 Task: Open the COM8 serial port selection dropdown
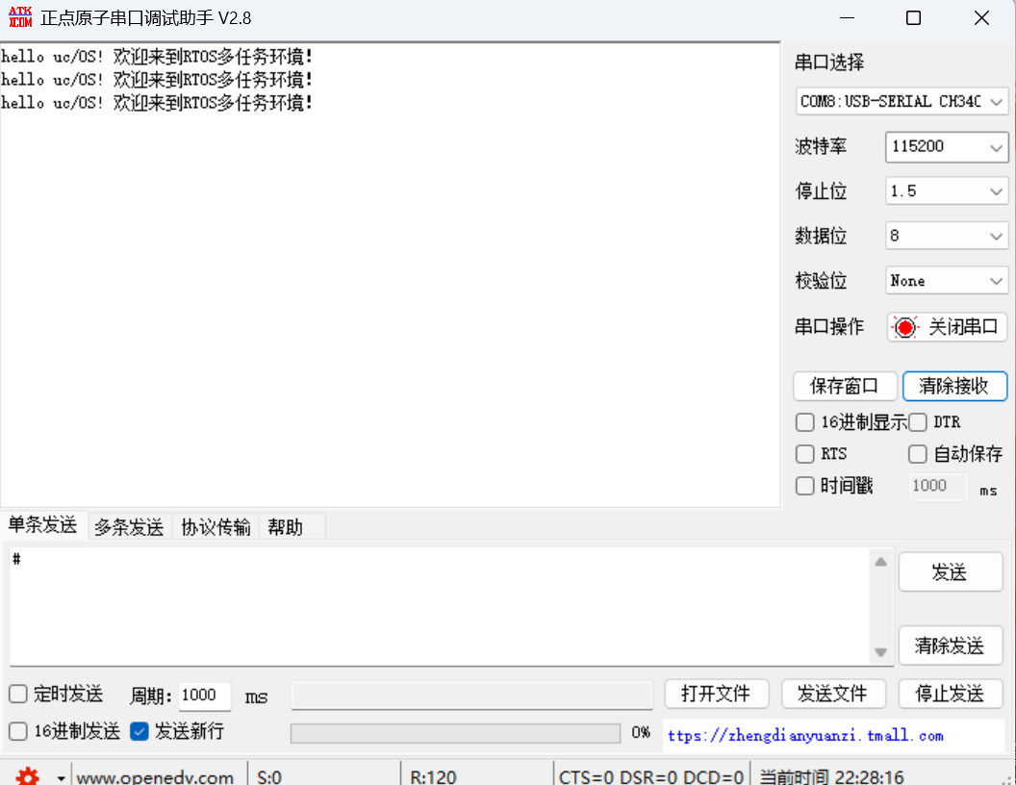tap(902, 102)
